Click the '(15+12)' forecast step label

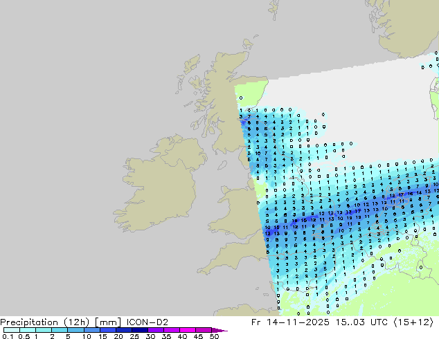(x=414, y=322)
